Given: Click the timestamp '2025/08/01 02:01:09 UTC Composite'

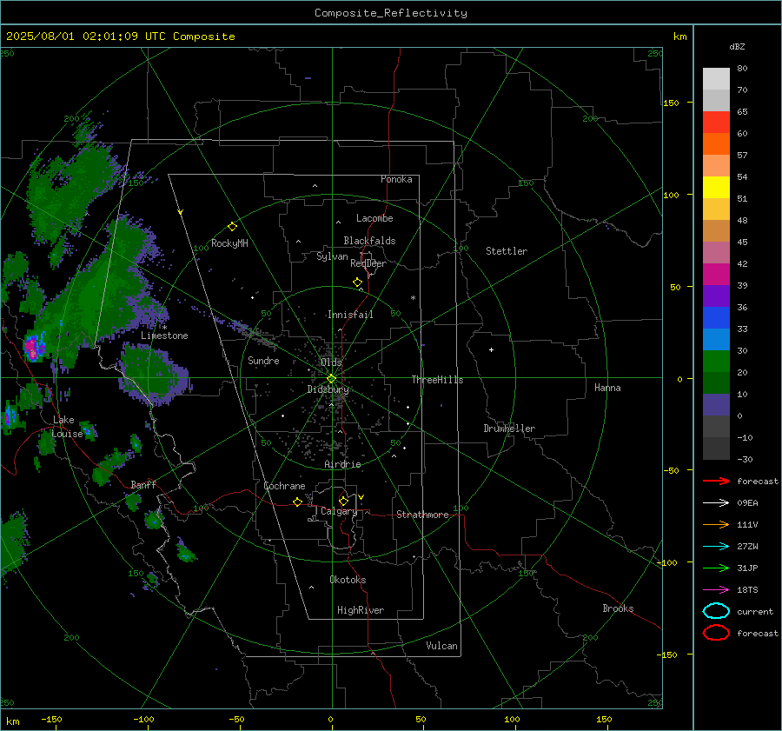Looking at the screenshot, I should click(x=120, y=37).
